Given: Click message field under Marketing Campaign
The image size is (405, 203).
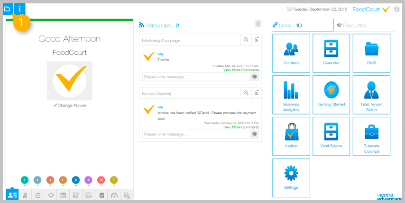Looking at the screenshot, I should (x=196, y=77).
